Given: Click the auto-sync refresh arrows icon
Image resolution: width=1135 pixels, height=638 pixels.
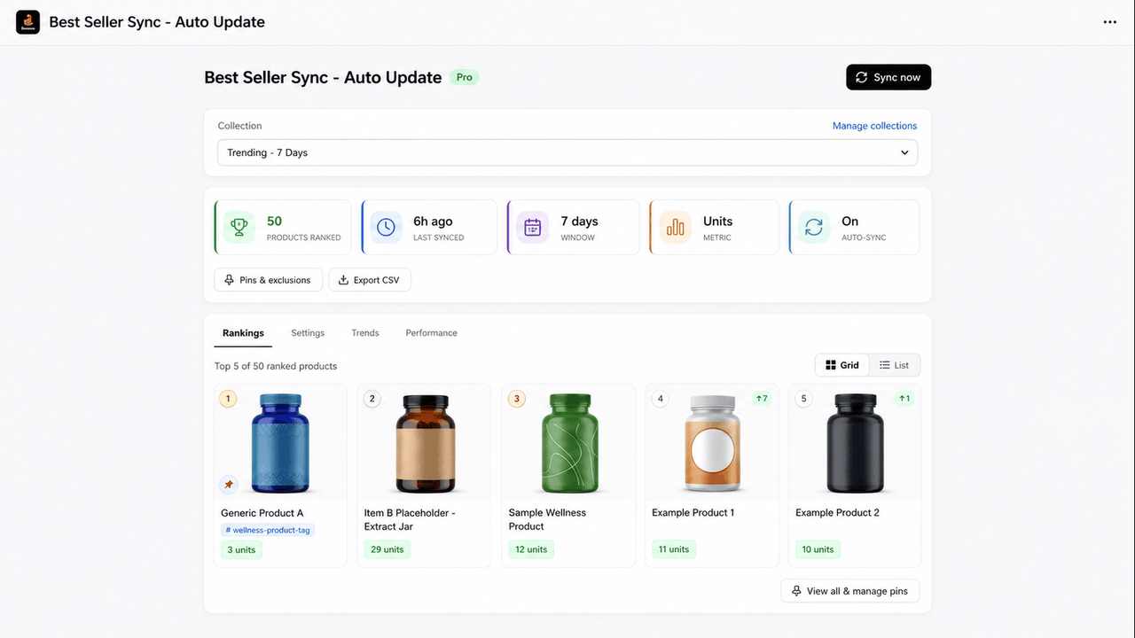Looking at the screenshot, I should 814,228.
